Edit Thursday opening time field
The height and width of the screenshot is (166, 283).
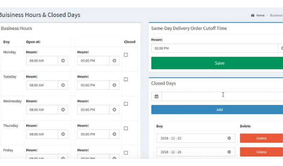pos(42,134)
